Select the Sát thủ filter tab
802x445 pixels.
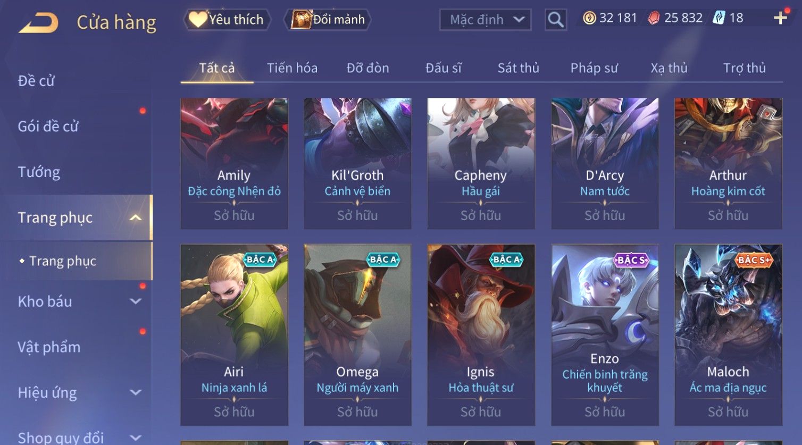(518, 68)
